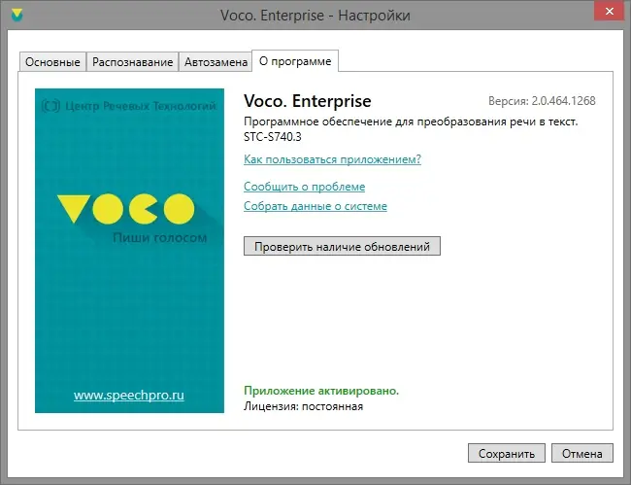Viewport: 631px width, 485px height.
Task: Click the Пиши голосом slogan
Action: click(160, 238)
